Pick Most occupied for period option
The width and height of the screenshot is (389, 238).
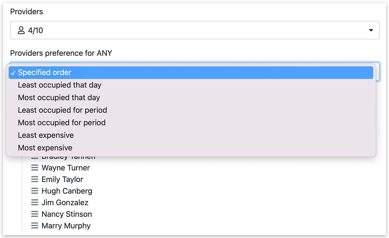[x=191, y=123]
